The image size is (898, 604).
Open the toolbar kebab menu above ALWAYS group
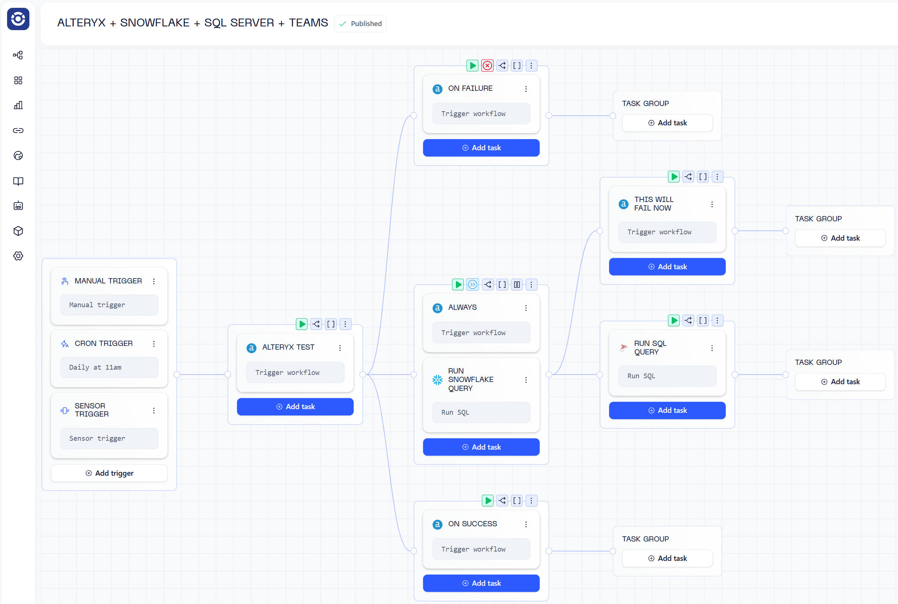point(531,285)
